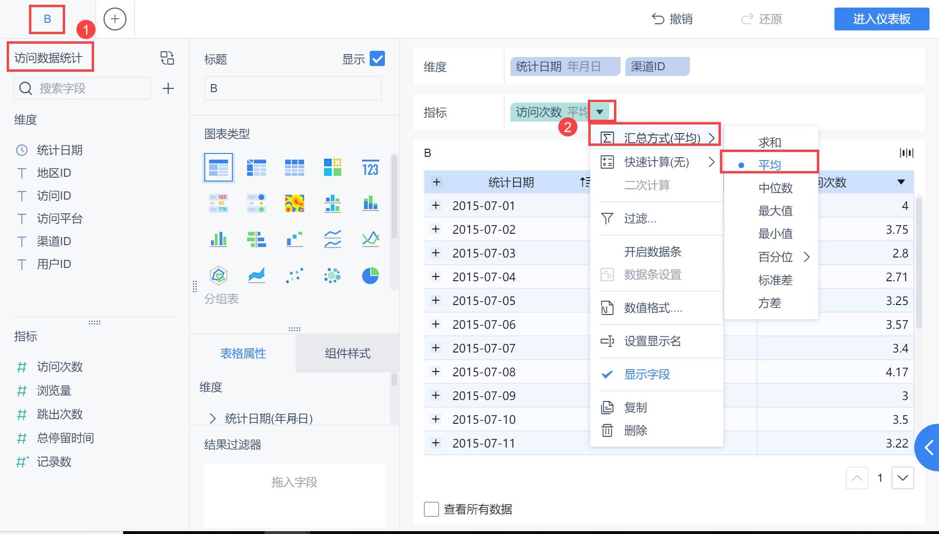Image resolution: width=939 pixels, height=534 pixels.
Task: Click the table column layout icon
Action: tap(906, 153)
